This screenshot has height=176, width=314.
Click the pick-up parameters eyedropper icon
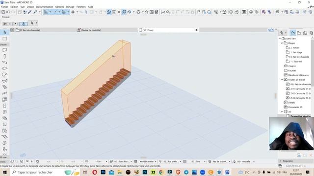click(30, 12)
